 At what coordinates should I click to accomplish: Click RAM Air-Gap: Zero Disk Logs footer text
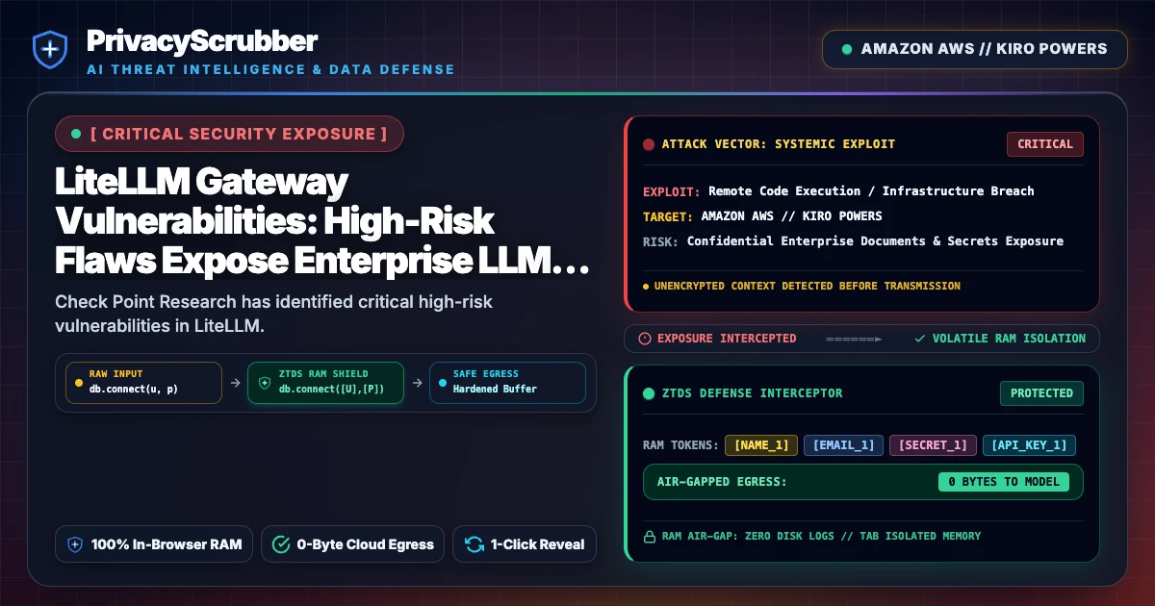tap(821, 536)
